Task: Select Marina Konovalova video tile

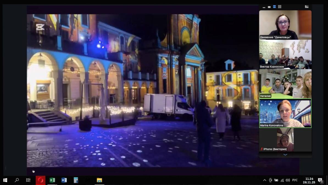Action: [x=285, y=113]
